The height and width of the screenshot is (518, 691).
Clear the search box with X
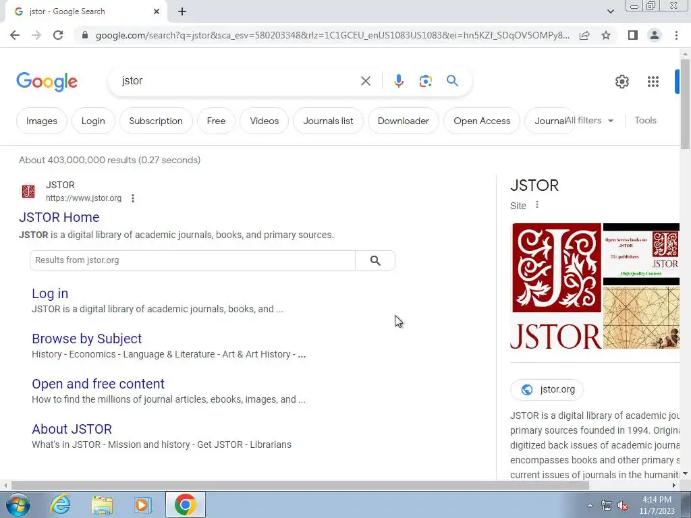[366, 81]
